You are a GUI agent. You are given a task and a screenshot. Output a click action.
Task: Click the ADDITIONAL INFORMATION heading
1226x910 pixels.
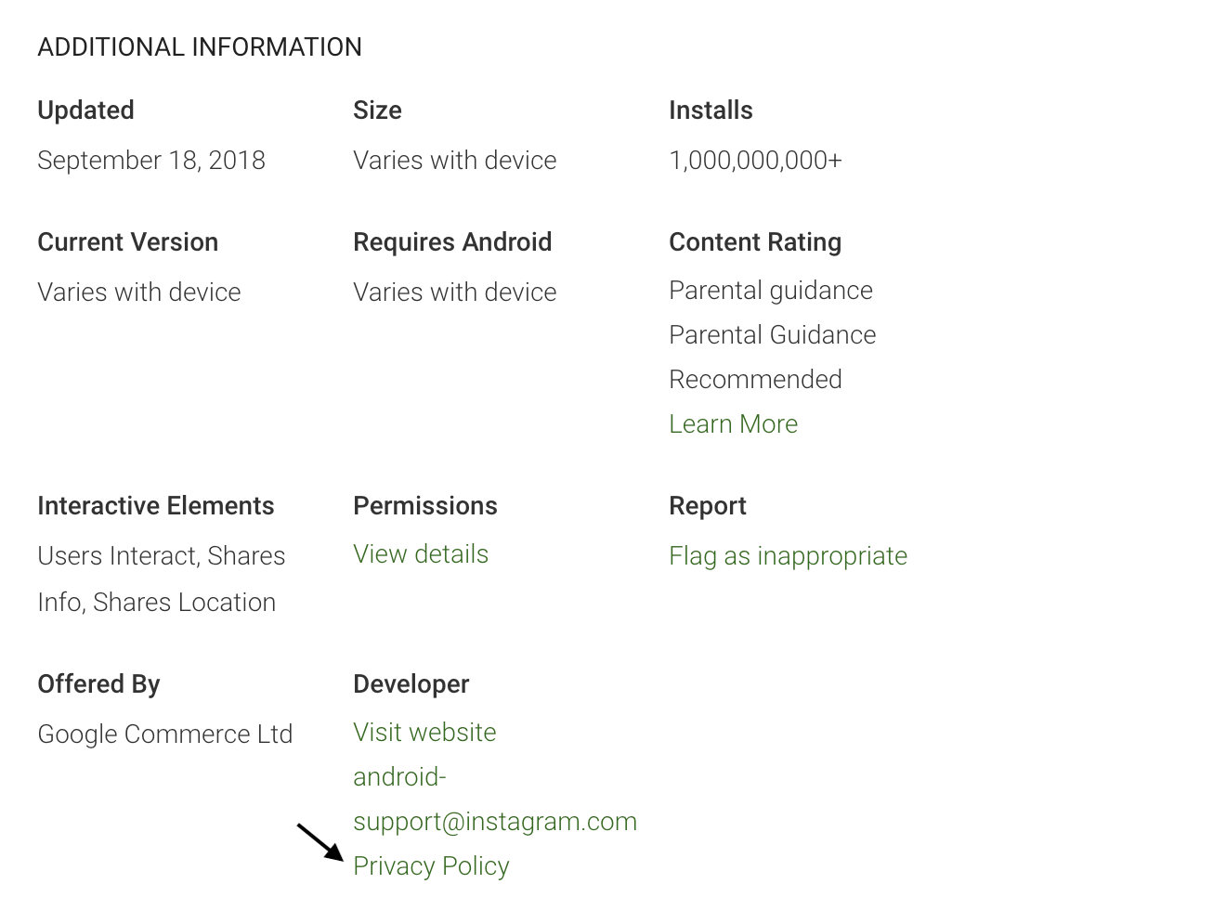pos(200,46)
